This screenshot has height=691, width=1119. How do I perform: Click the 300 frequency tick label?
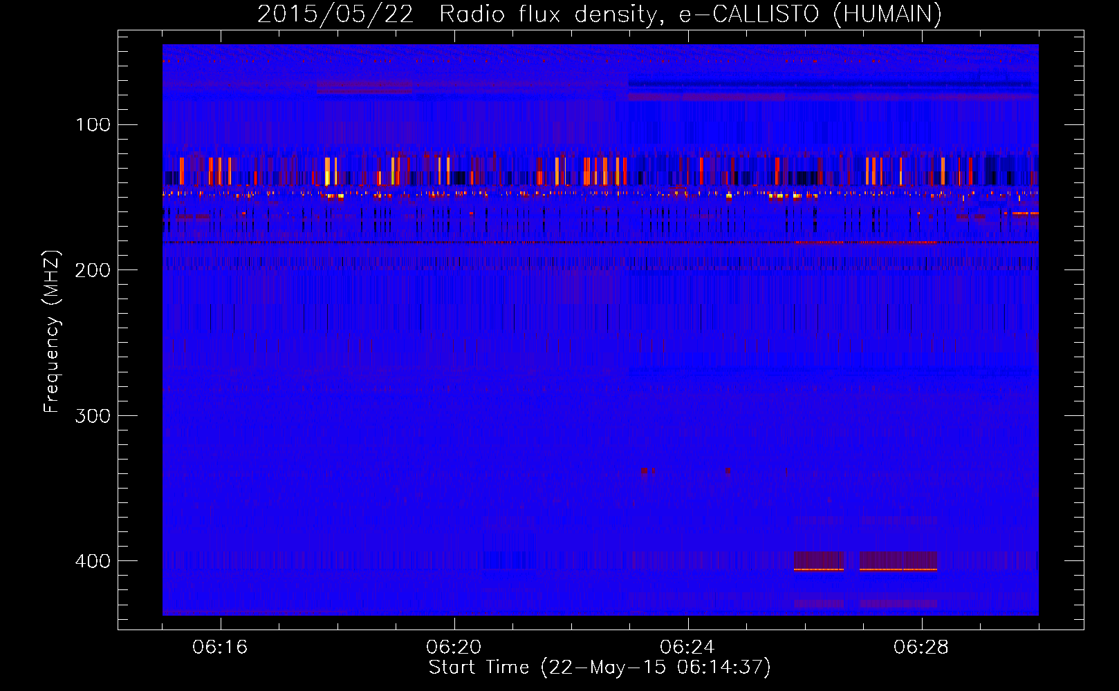pos(93,416)
